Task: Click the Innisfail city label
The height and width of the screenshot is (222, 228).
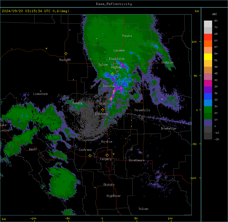Action: pyautogui.click(x=110, y=86)
